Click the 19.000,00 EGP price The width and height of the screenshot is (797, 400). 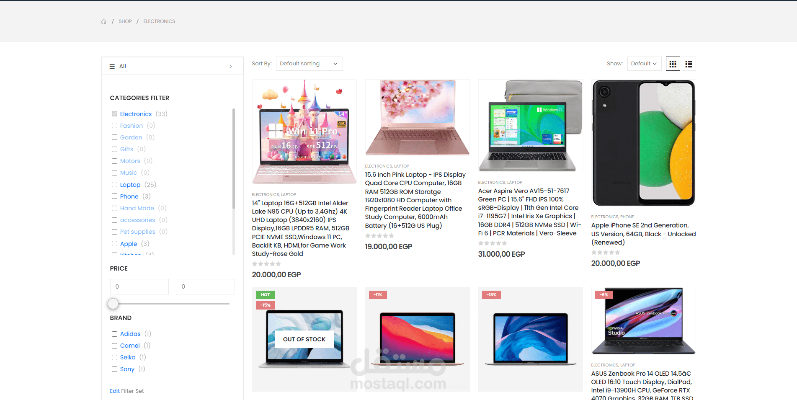[x=389, y=247]
